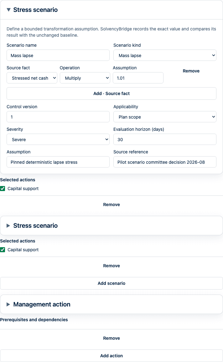Image resolution: width=223 pixels, height=362 pixels.
Task: Click the Add scenario button
Action: click(111, 283)
